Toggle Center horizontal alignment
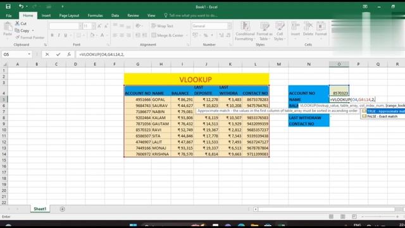The height and width of the screenshot is (228, 405). (121, 35)
